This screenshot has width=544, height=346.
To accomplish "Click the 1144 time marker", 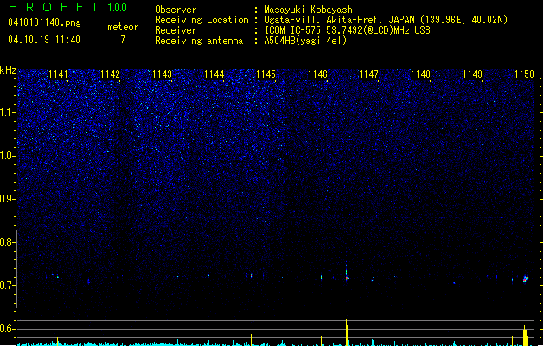I will coord(214,74).
